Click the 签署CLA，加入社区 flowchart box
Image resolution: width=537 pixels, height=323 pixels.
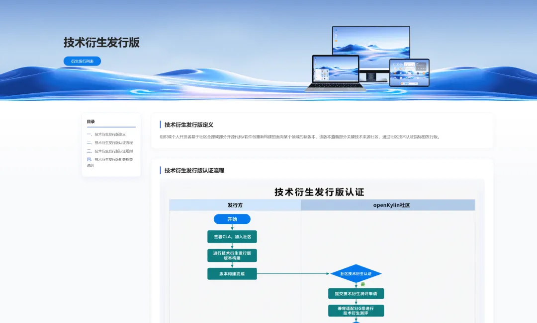232,237
